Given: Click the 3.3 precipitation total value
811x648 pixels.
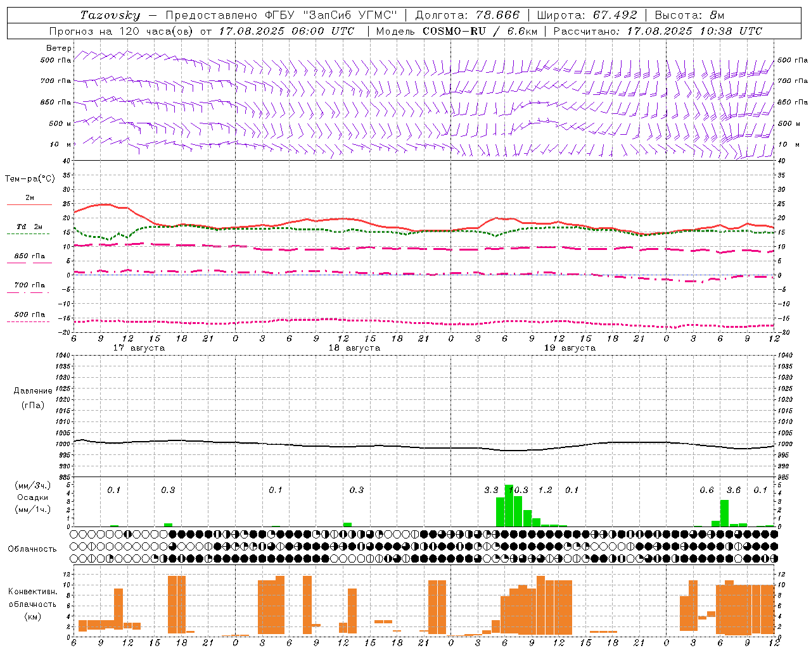Looking at the screenshot, I should [491, 490].
